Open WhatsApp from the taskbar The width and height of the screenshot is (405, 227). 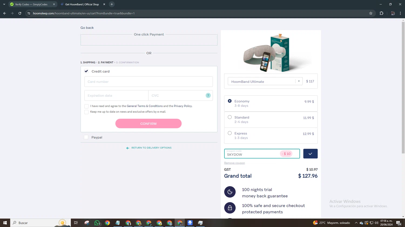pyautogui.click(x=97, y=223)
